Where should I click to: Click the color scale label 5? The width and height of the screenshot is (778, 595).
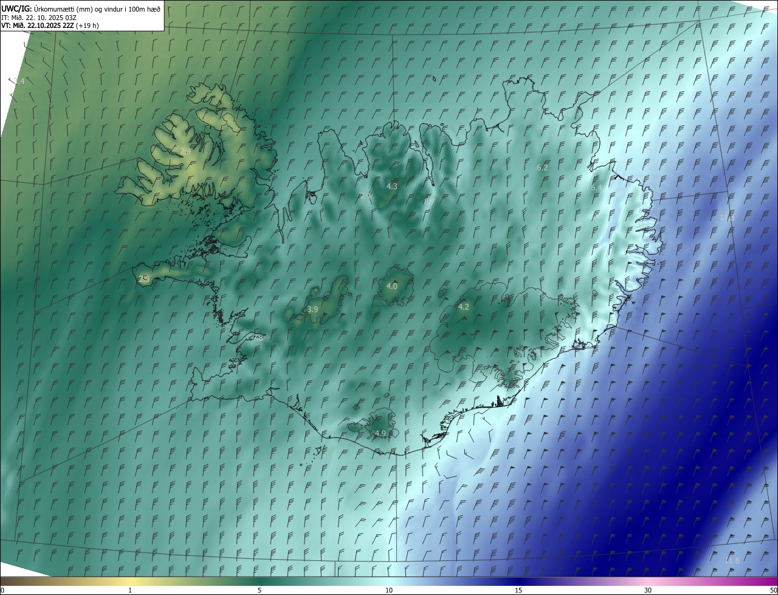tap(260, 590)
